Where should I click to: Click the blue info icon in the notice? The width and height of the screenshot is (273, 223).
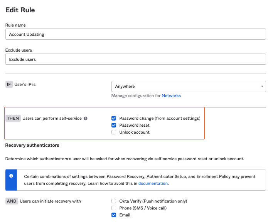11,176
